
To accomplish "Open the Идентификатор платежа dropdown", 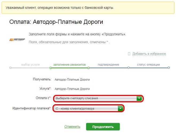I will [89, 108].
